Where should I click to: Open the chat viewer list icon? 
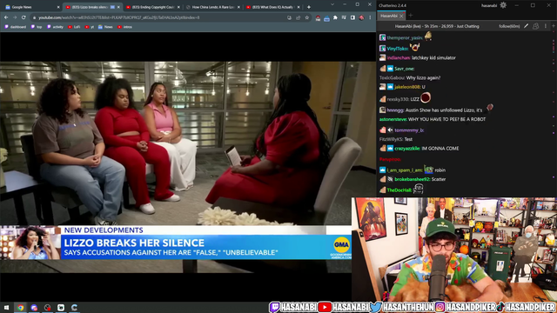(x=536, y=26)
